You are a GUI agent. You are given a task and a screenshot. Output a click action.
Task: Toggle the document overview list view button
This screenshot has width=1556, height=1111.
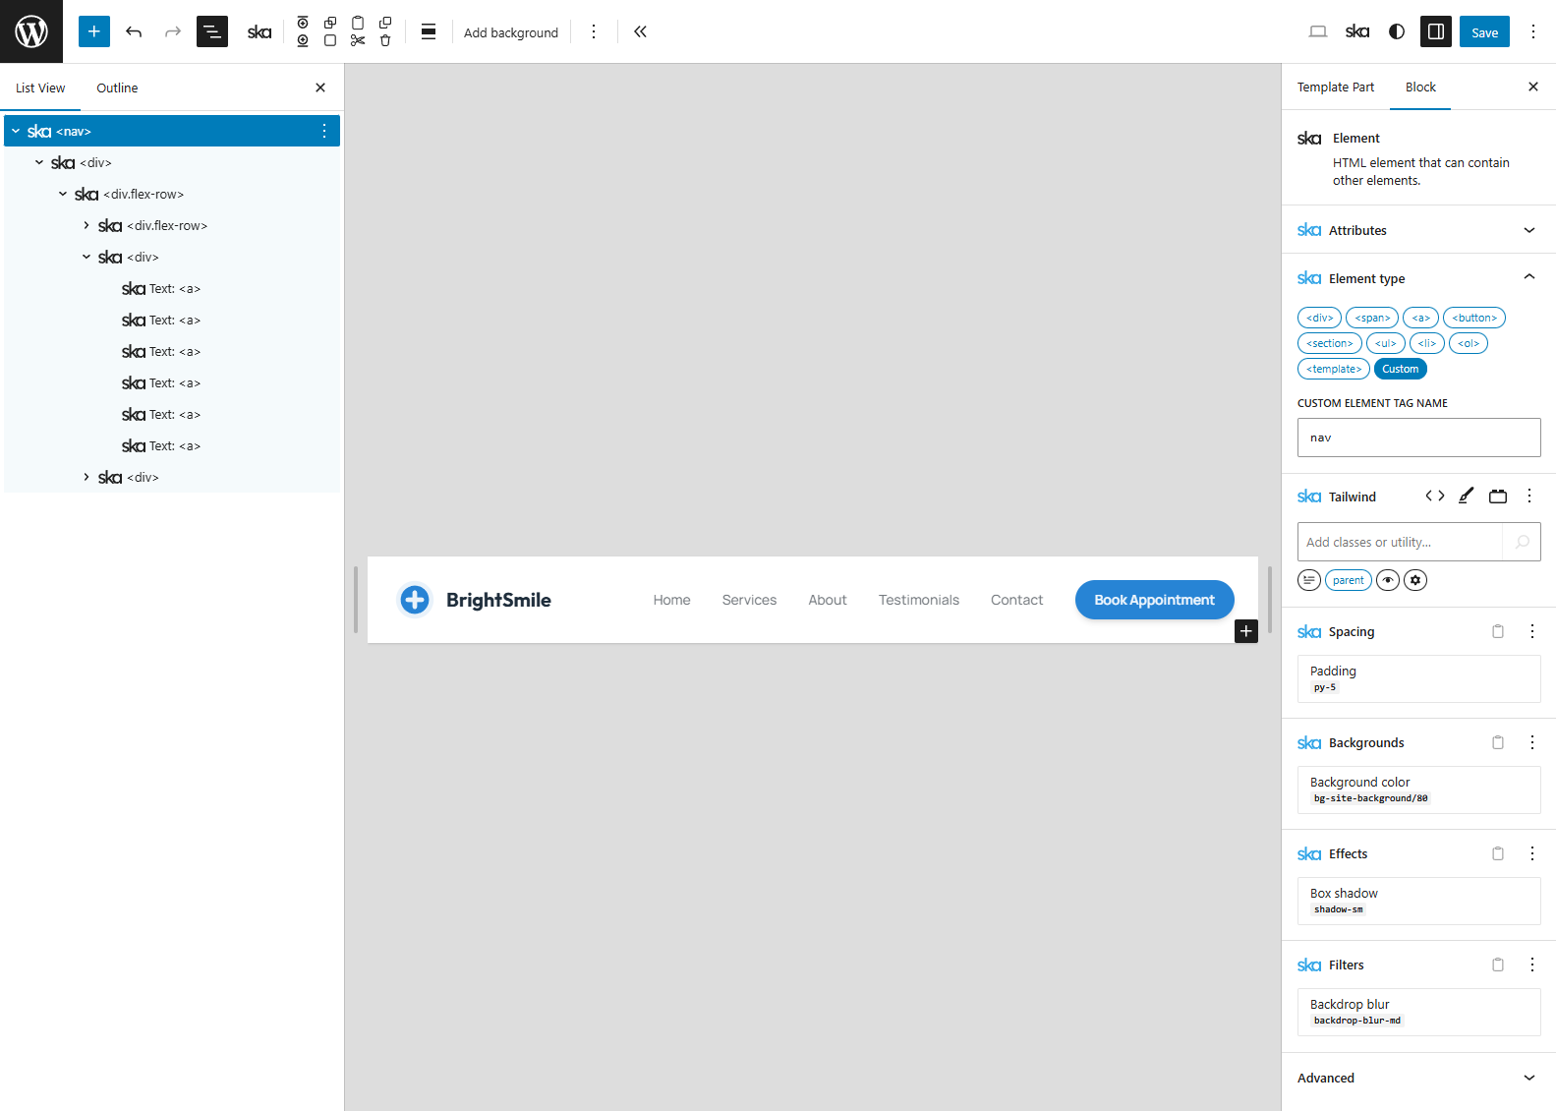click(212, 31)
